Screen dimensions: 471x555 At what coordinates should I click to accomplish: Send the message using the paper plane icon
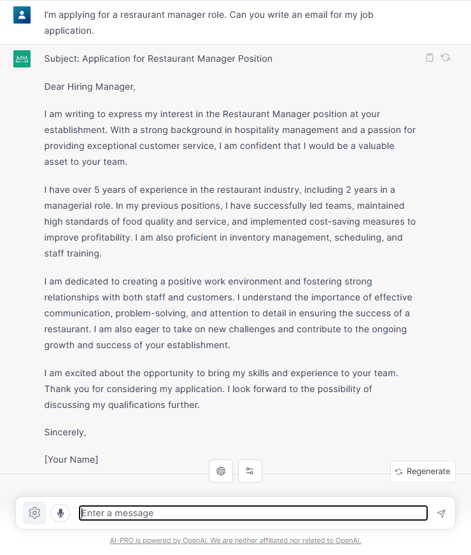click(441, 513)
